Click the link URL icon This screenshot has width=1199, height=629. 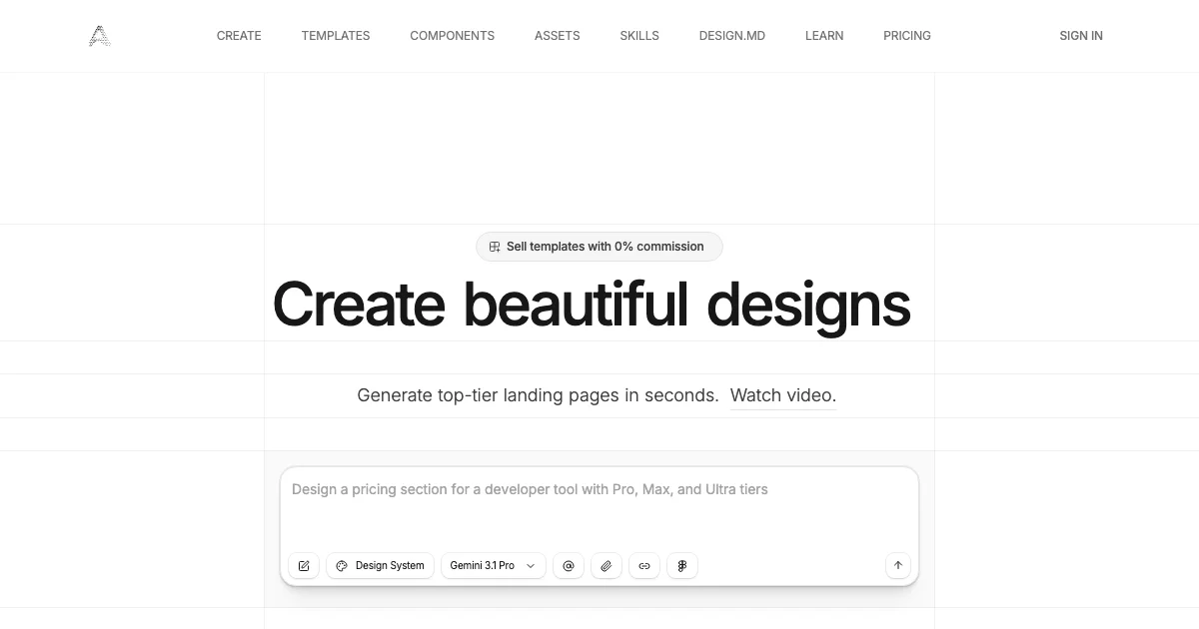[x=644, y=566]
